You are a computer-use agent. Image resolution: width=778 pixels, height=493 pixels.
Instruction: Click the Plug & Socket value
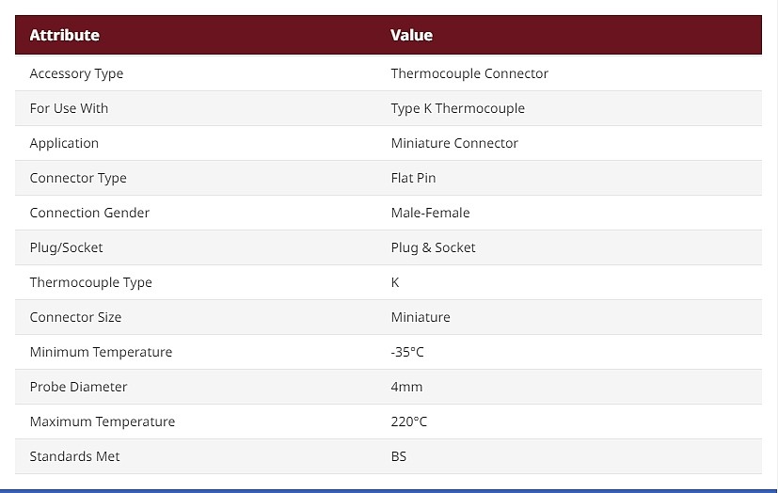[x=433, y=247]
